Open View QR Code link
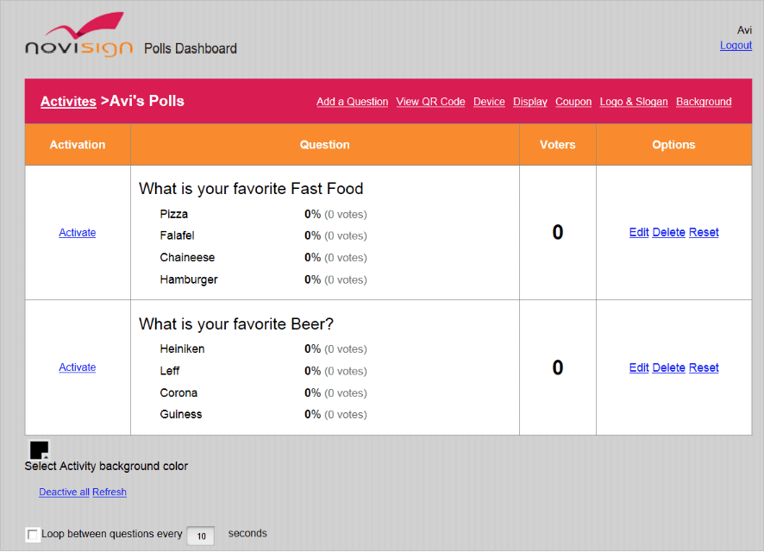Viewport: 764px width, 552px height. 430,102
